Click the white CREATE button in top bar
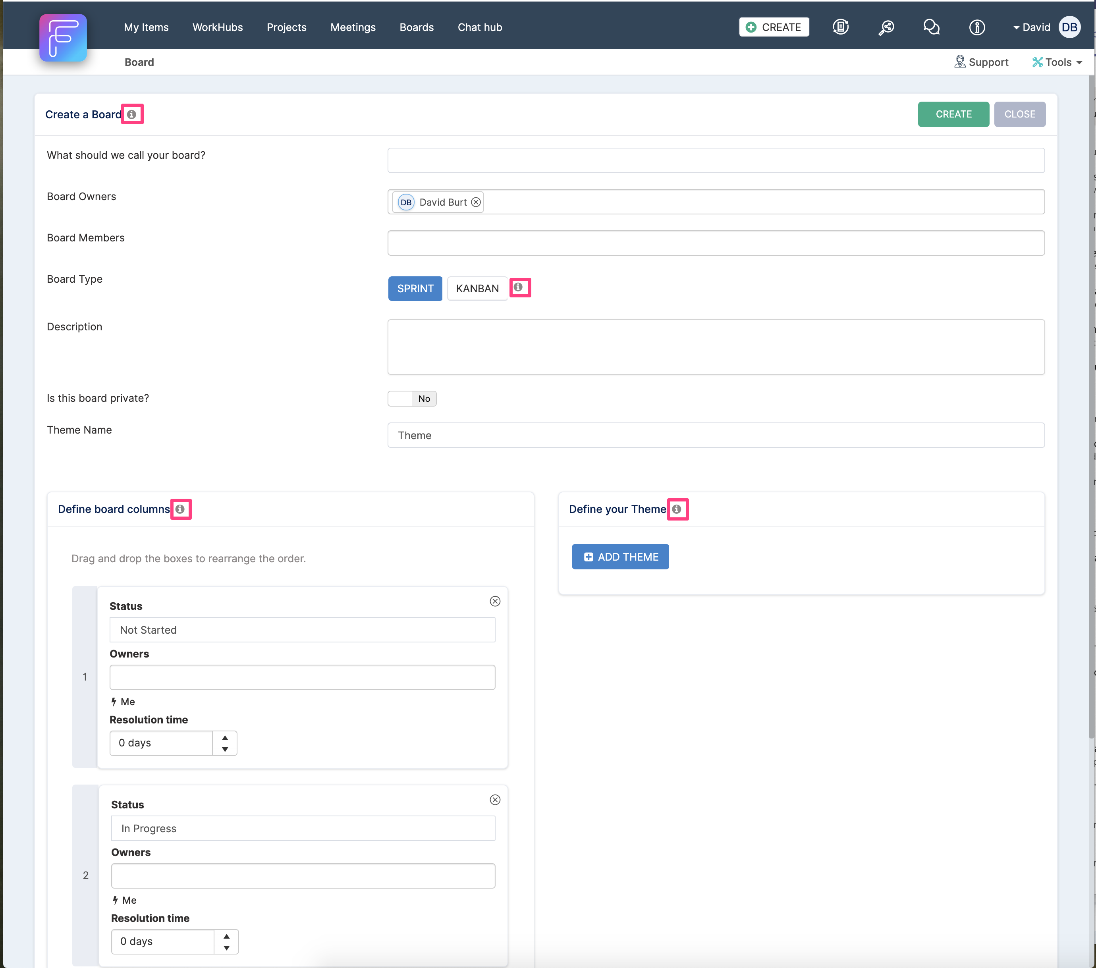Screen dimensions: 1096x968 point(774,27)
